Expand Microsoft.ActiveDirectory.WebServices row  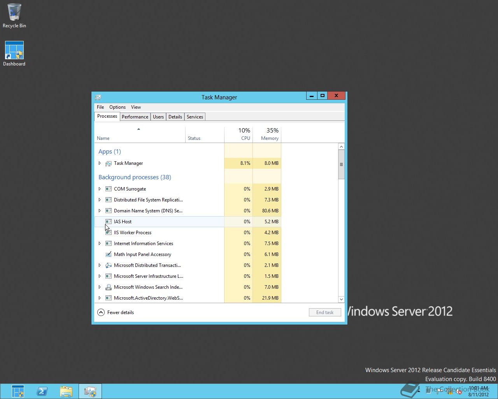(100, 298)
